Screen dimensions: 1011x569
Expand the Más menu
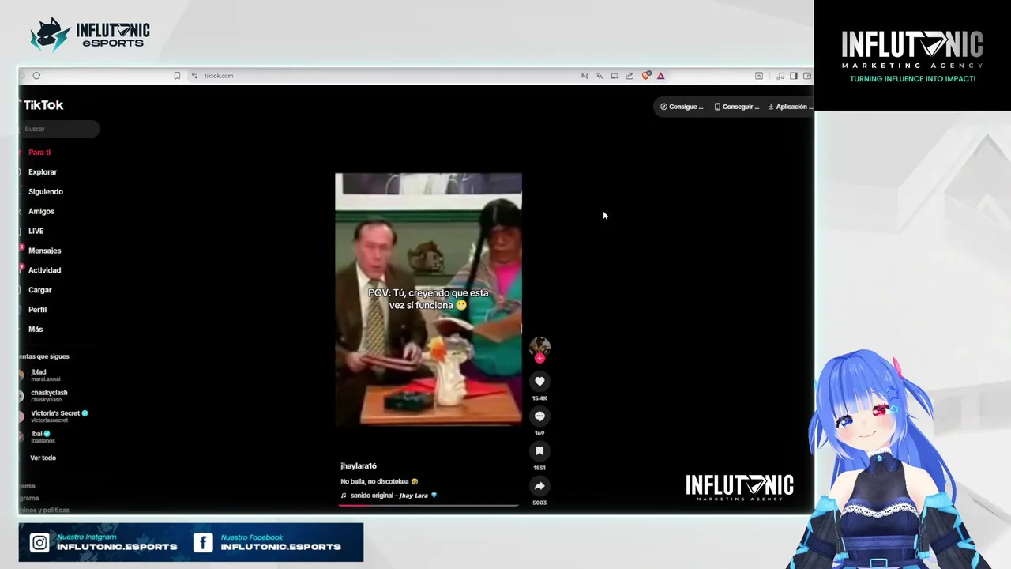[36, 330]
